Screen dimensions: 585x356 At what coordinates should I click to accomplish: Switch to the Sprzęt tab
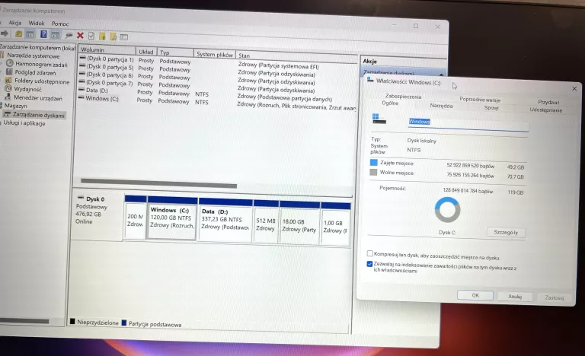491,108
